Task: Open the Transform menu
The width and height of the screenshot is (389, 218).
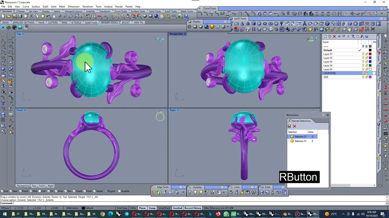Action: click(88, 6)
